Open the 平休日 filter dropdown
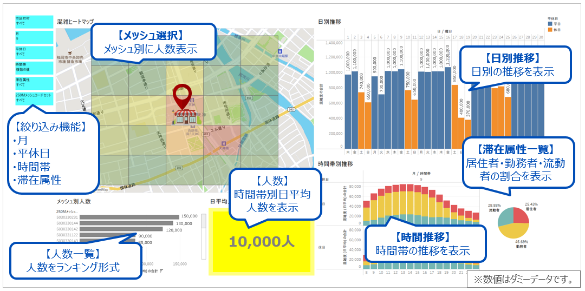Viewport: 585px width, 291px height. click(x=34, y=52)
